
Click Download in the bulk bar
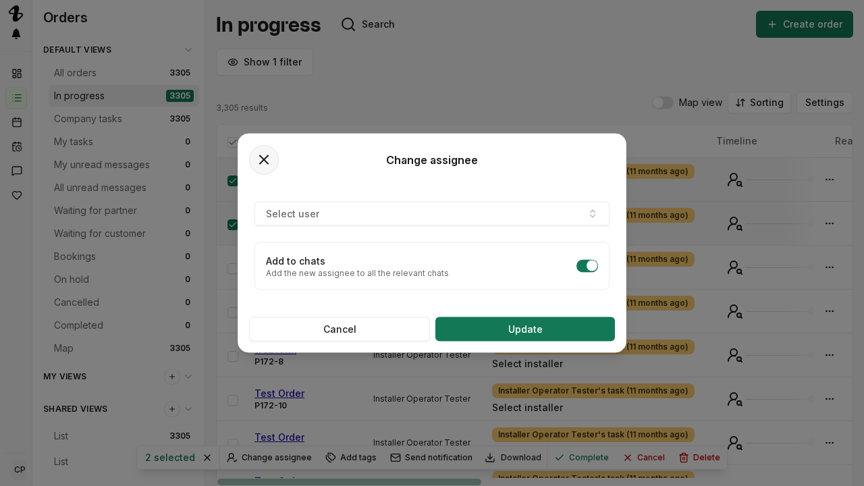513,458
